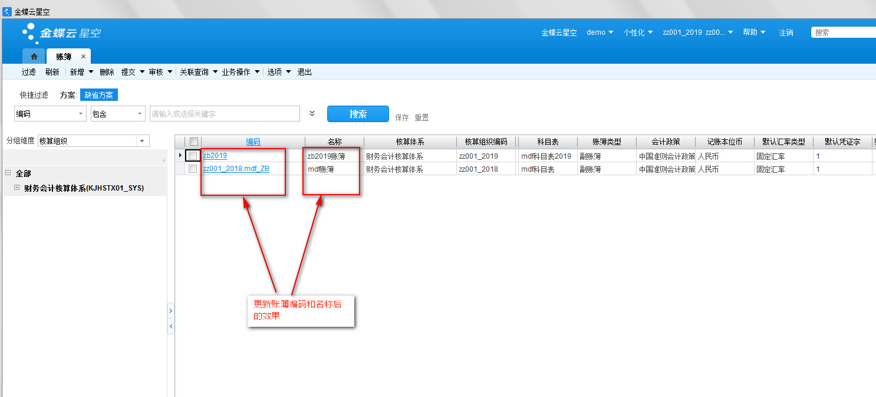Click the keyword filter input field
Image resolution: width=876 pixels, height=397 pixels.
[225, 114]
